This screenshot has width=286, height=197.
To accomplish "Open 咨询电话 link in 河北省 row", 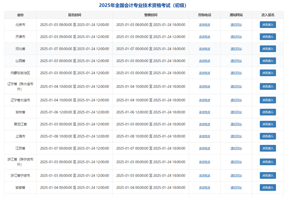I will (204, 49).
